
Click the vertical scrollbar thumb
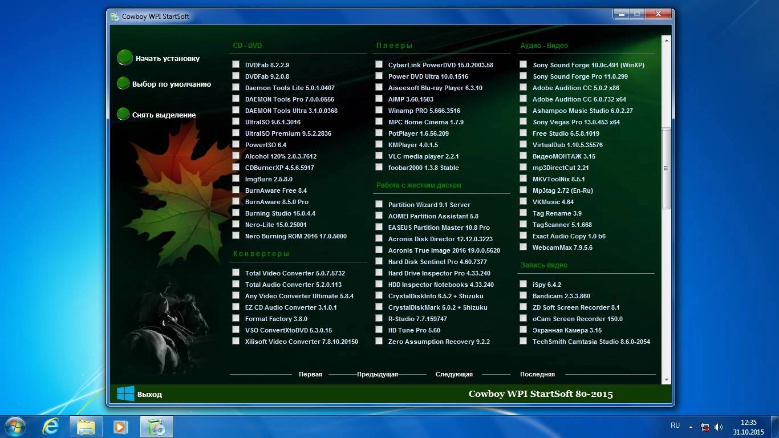point(666,168)
